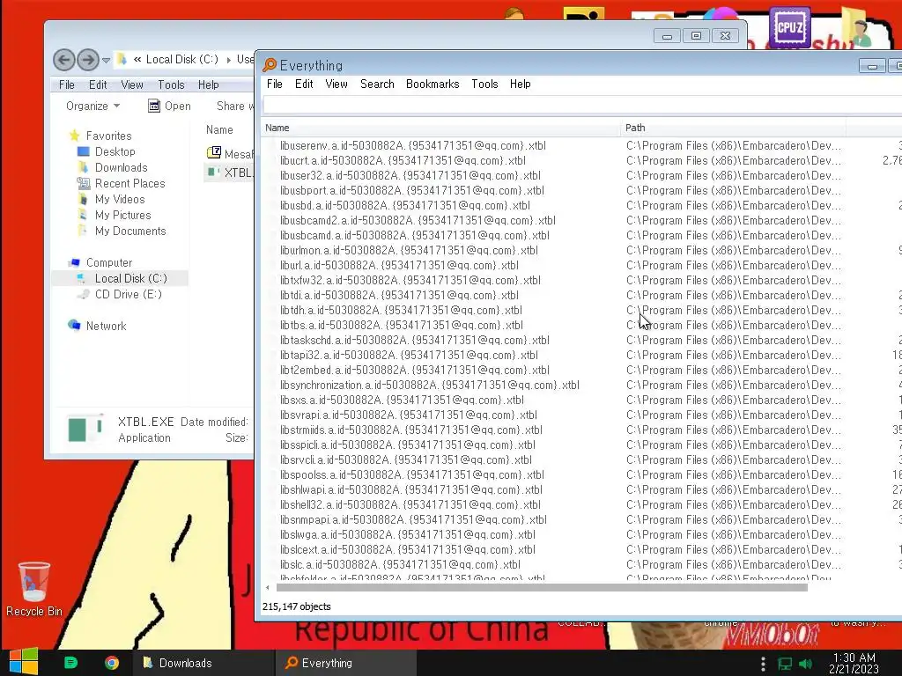The height and width of the screenshot is (676, 902).
Task: Click left scroll arrow in Everything
Action: [x=268, y=587]
